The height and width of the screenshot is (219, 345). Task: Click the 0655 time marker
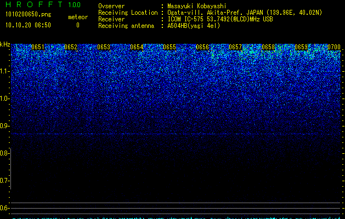tap(169, 47)
